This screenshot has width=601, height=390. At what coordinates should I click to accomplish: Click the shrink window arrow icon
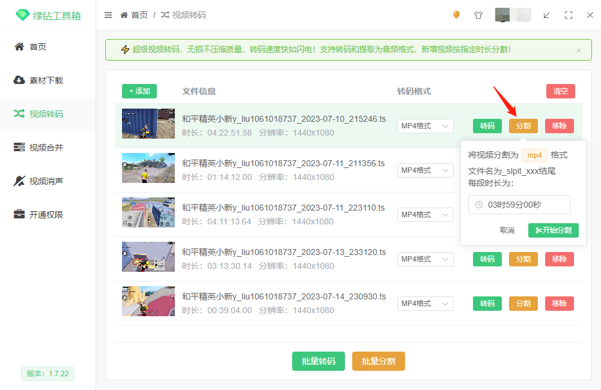pos(546,15)
